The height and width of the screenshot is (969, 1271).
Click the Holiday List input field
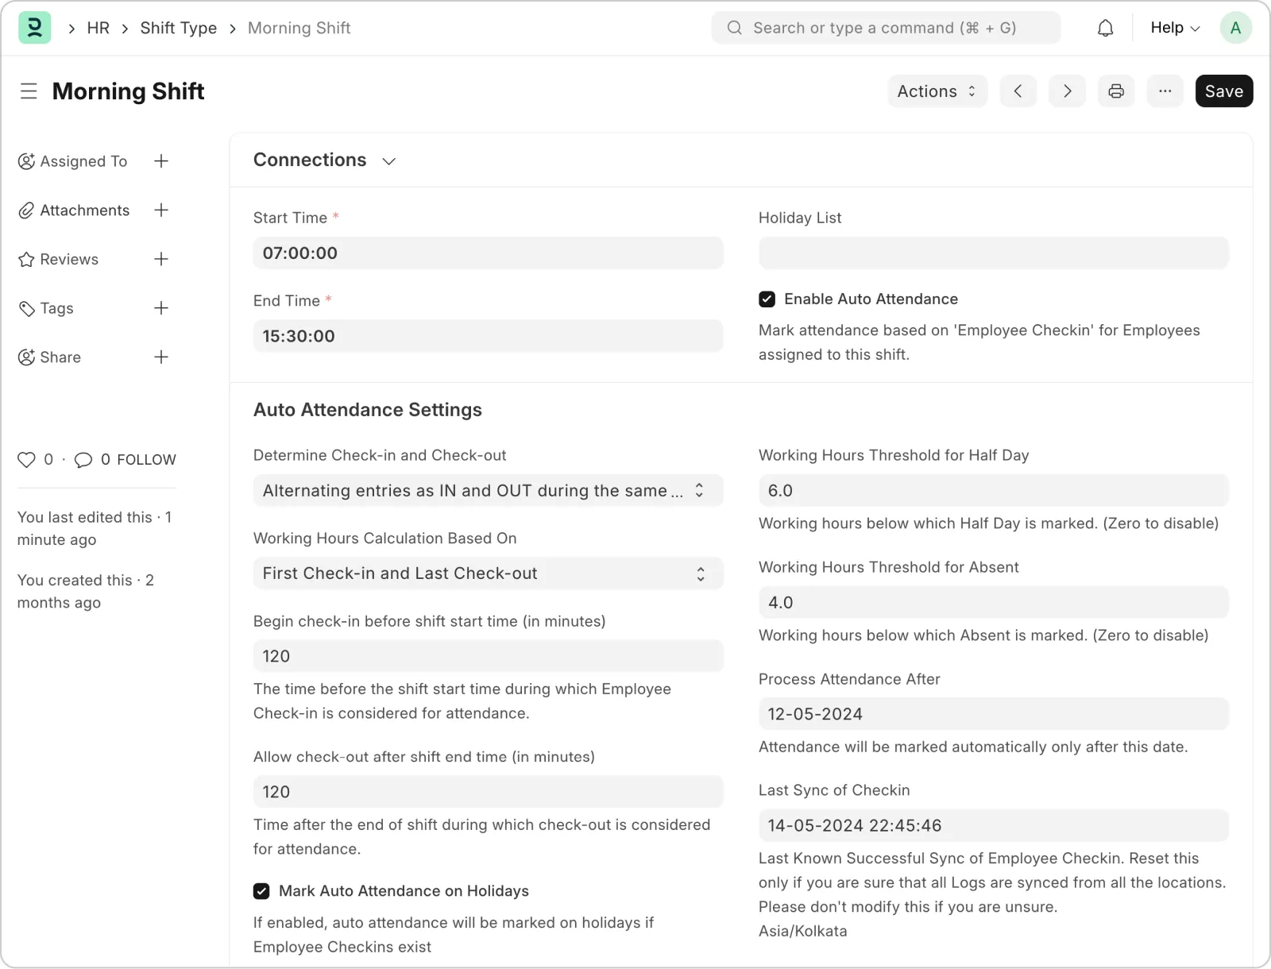point(993,253)
